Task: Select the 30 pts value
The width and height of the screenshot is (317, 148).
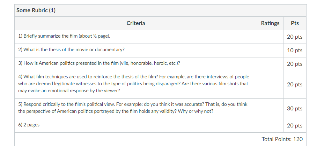Action: point(295,108)
